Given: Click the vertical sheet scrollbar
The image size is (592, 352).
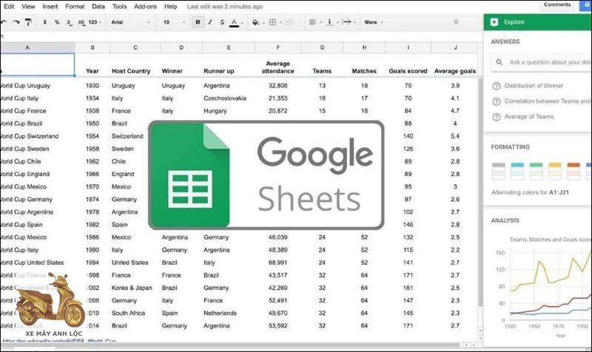Looking at the screenshot, I should 480,192.
